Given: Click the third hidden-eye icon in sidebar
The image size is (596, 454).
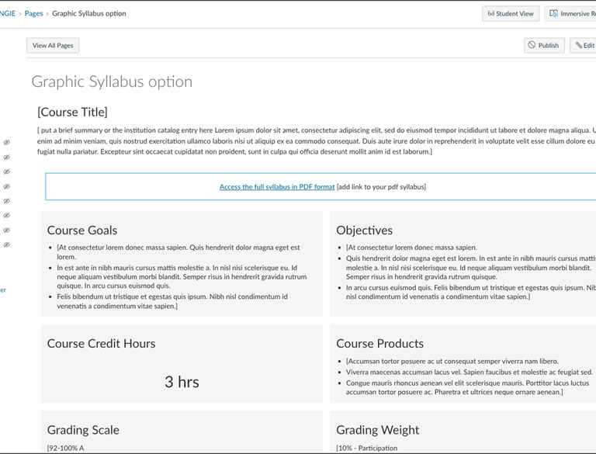Looking at the screenshot, I should (x=6, y=172).
